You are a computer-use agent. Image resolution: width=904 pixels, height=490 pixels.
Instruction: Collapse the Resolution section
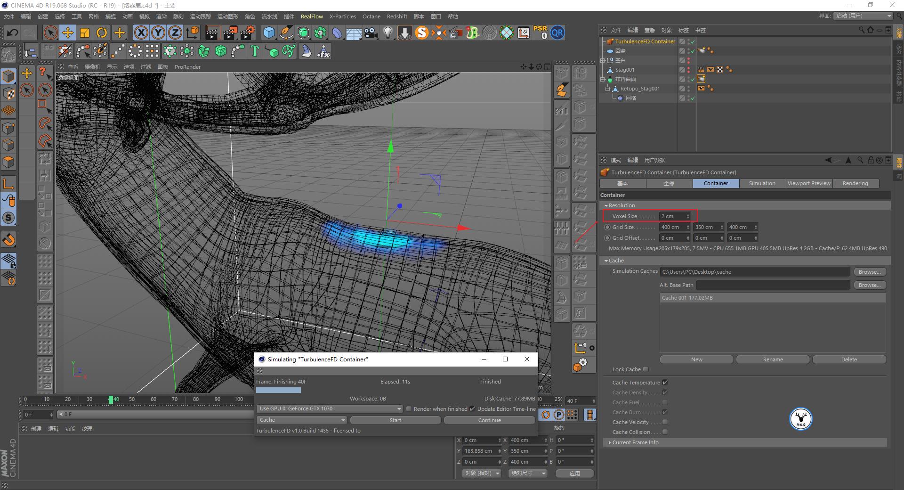tap(606, 205)
